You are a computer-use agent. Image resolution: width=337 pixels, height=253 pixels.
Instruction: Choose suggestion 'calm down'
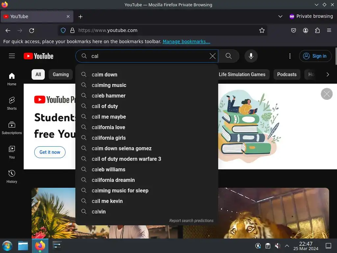click(x=147, y=75)
